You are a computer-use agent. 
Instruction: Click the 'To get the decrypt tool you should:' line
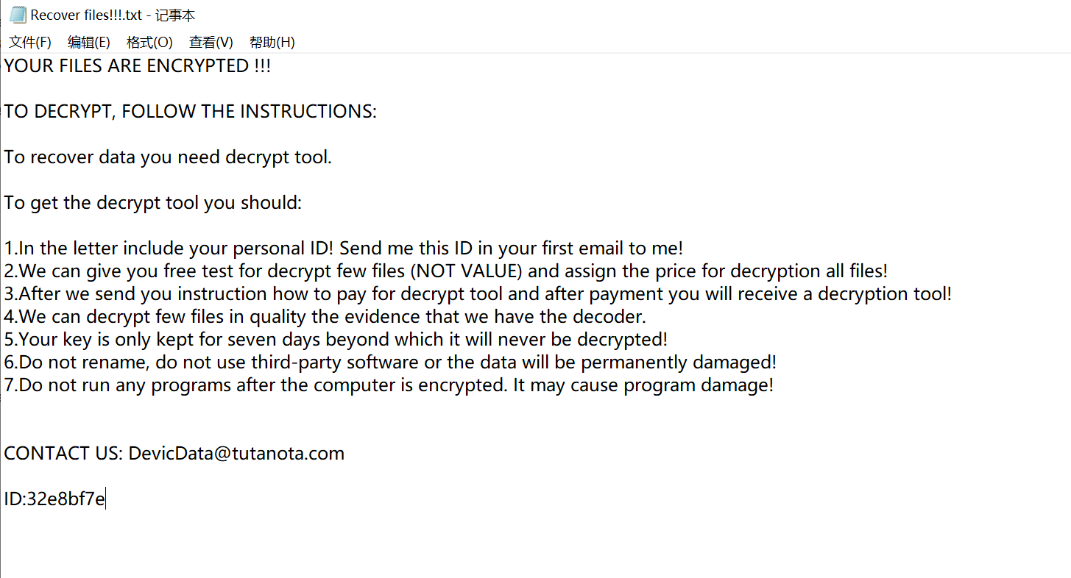pyautogui.click(x=153, y=203)
